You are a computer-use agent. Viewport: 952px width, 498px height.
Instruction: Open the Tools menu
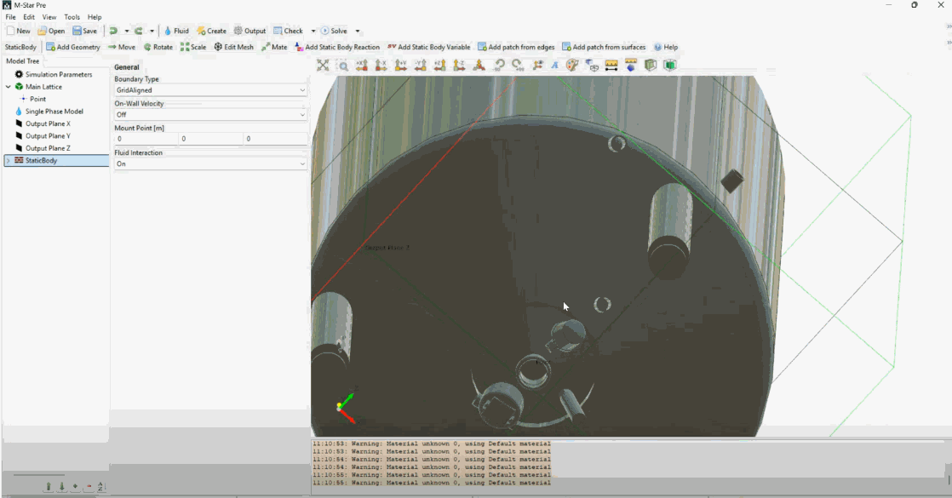72,17
